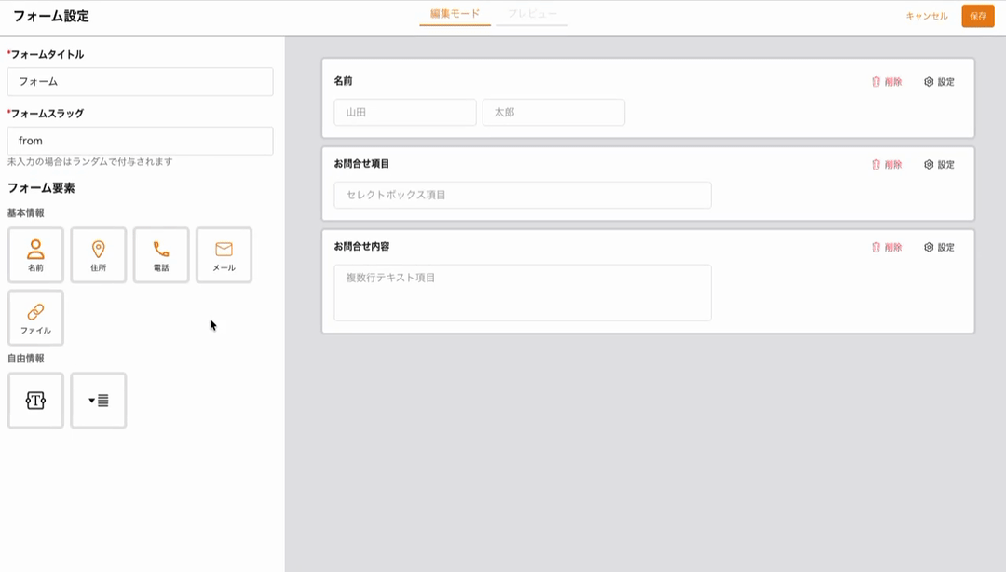
Task: Focus the フォームタイトル input field
Action: (140, 82)
